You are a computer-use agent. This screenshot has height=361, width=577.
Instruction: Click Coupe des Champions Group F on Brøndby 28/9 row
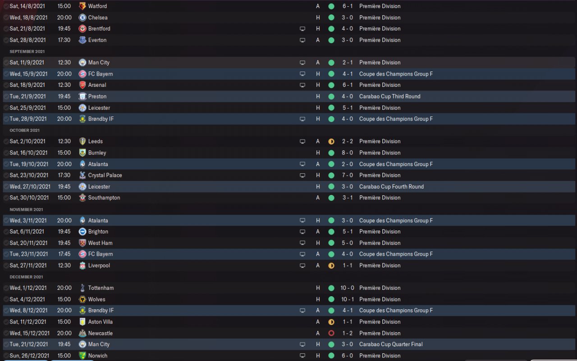[x=396, y=119]
